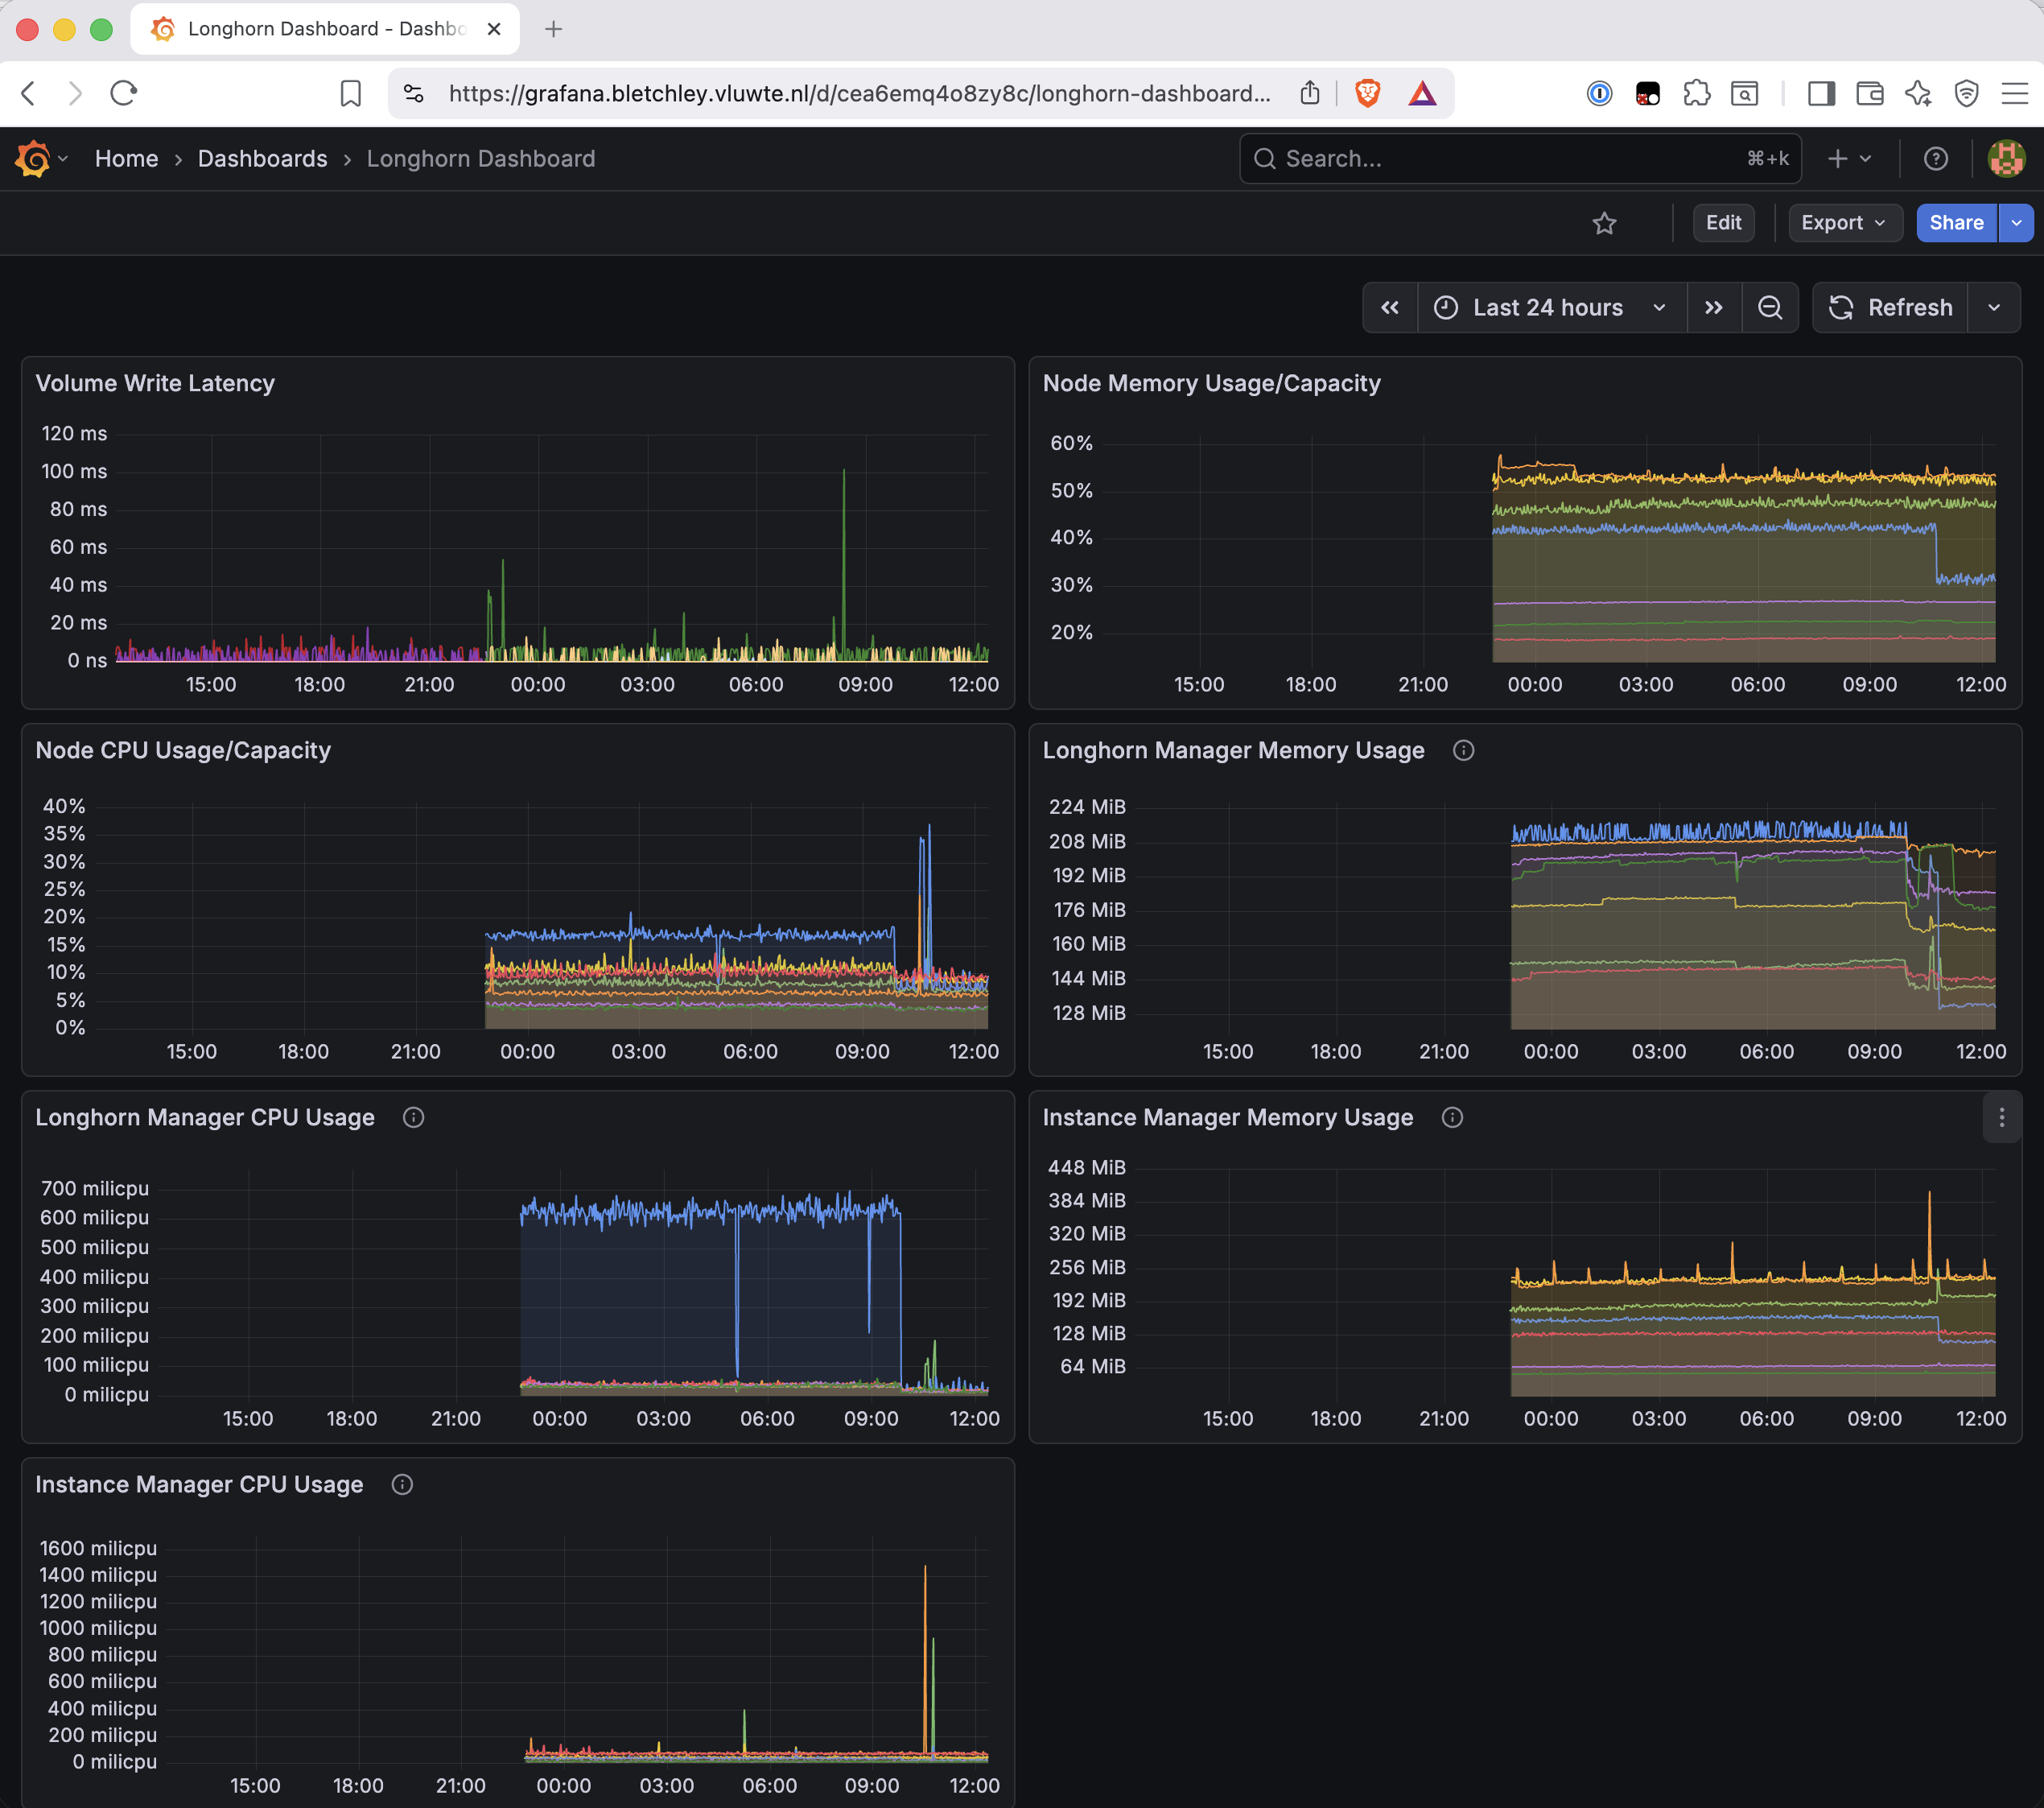Expand the plus New menu
Screen dimensions: 2044x1808
tap(1849, 158)
